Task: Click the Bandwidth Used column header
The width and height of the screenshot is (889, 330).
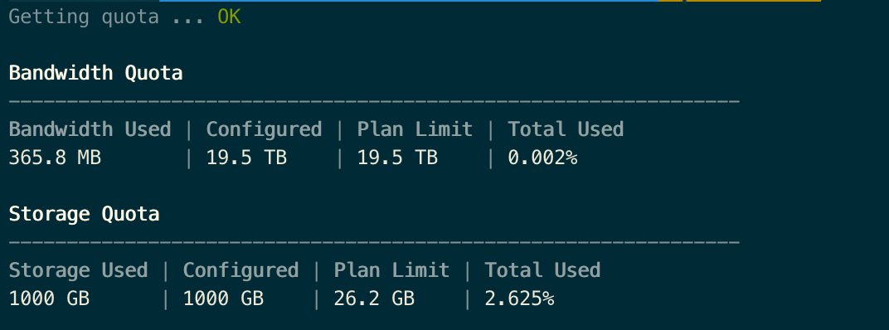Action: (90, 129)
